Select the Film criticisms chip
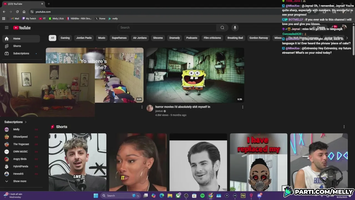 [x=212, y=38]
